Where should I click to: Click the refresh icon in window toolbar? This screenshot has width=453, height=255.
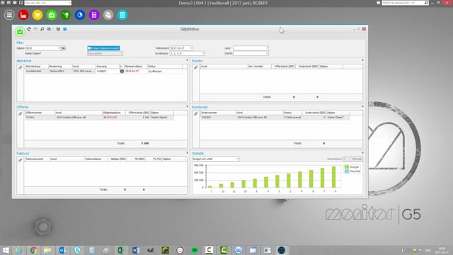click(x=29, y=29)
